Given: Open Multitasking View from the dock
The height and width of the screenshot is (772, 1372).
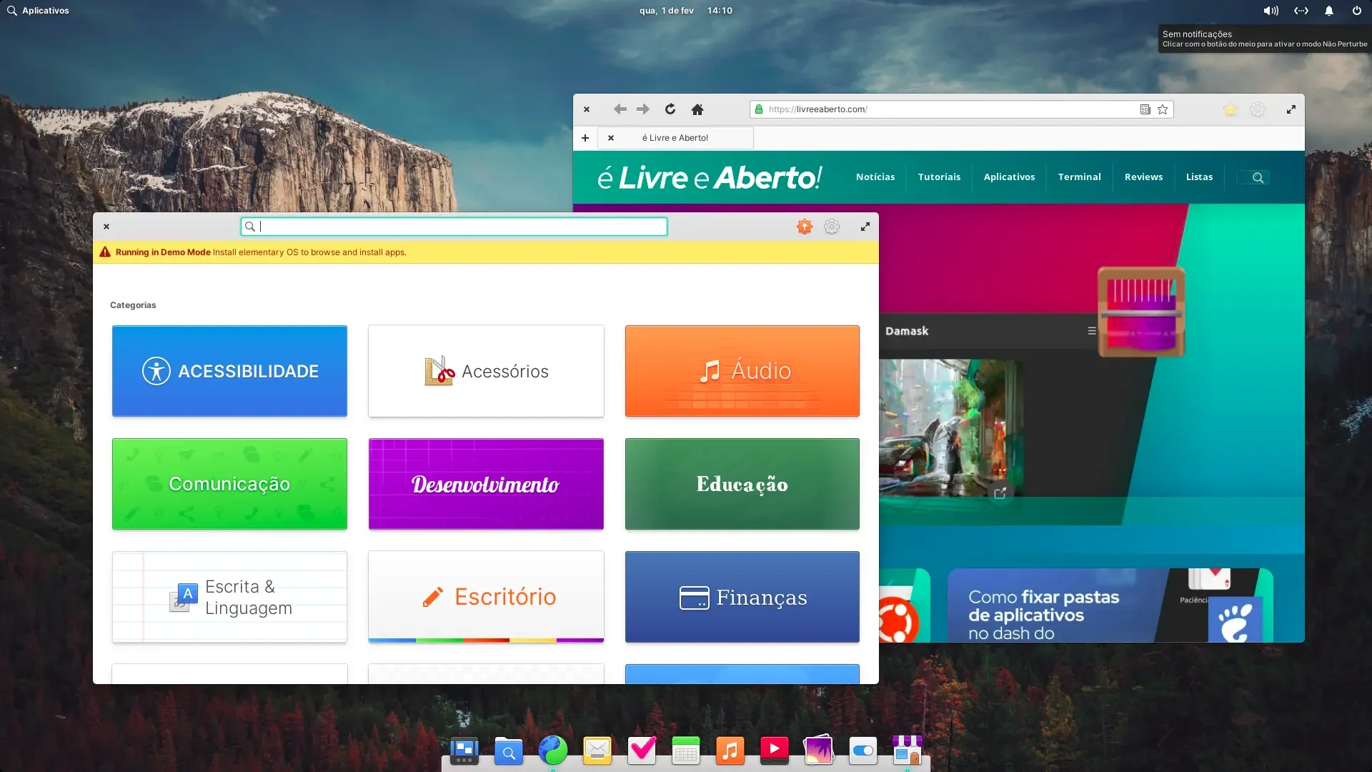Looking at the screenshot, I should tap(464, 750).
